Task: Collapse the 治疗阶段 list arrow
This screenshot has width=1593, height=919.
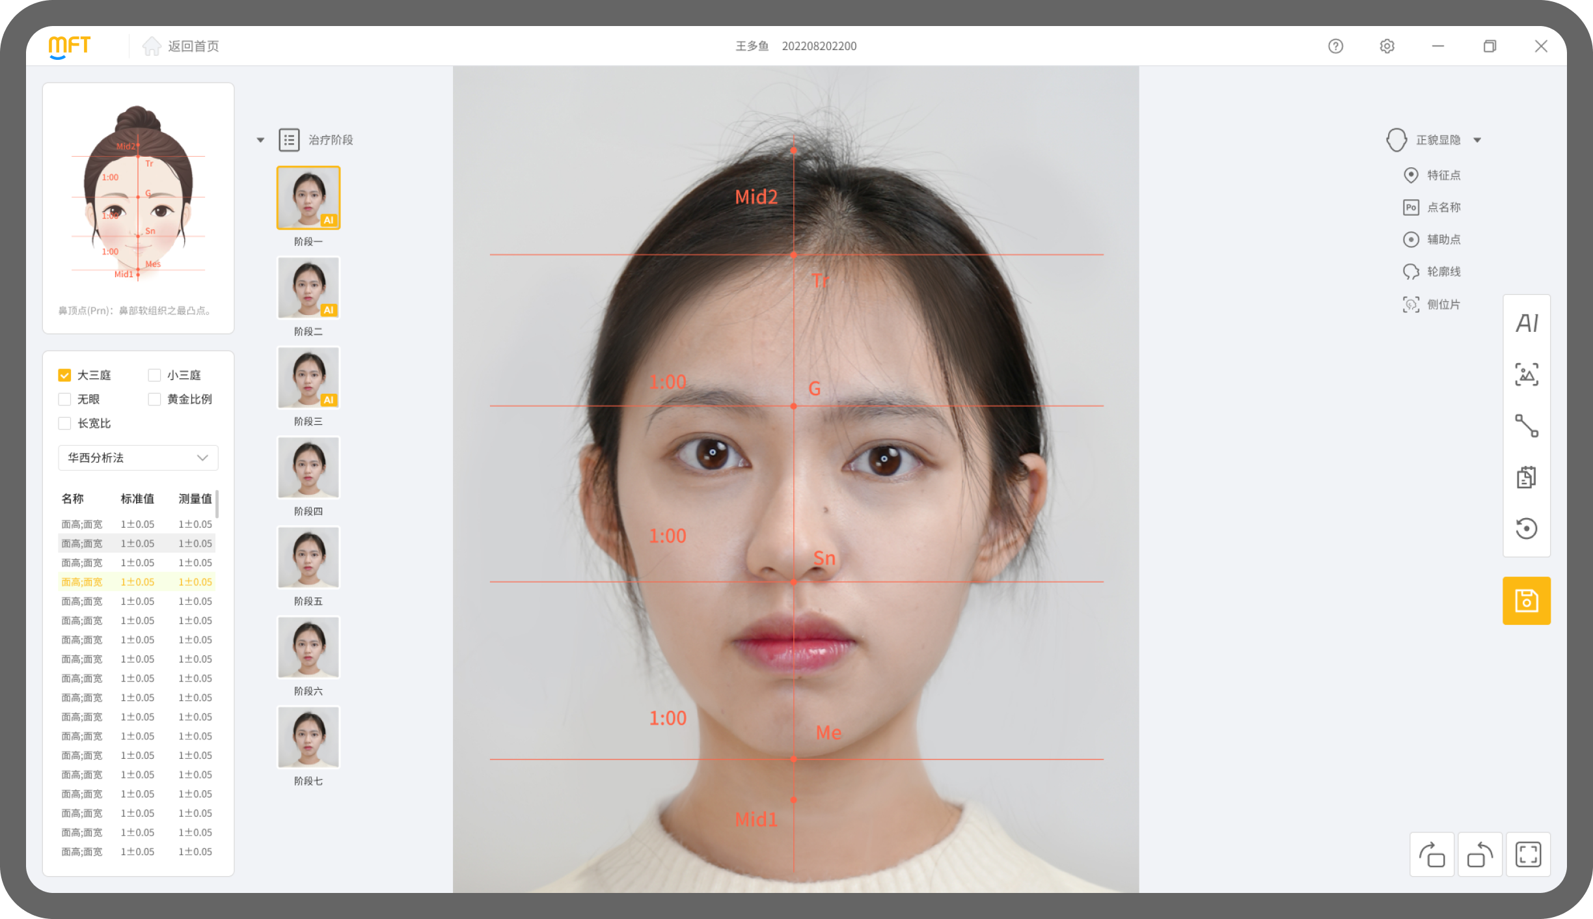Action: (x=260, y=140)
